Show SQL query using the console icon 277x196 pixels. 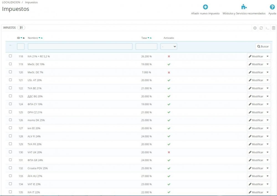(267, 28)
